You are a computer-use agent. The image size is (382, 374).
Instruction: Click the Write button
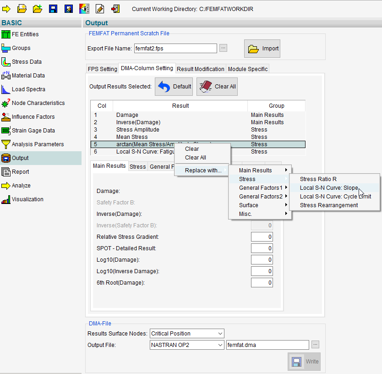[x=304, y=362]
